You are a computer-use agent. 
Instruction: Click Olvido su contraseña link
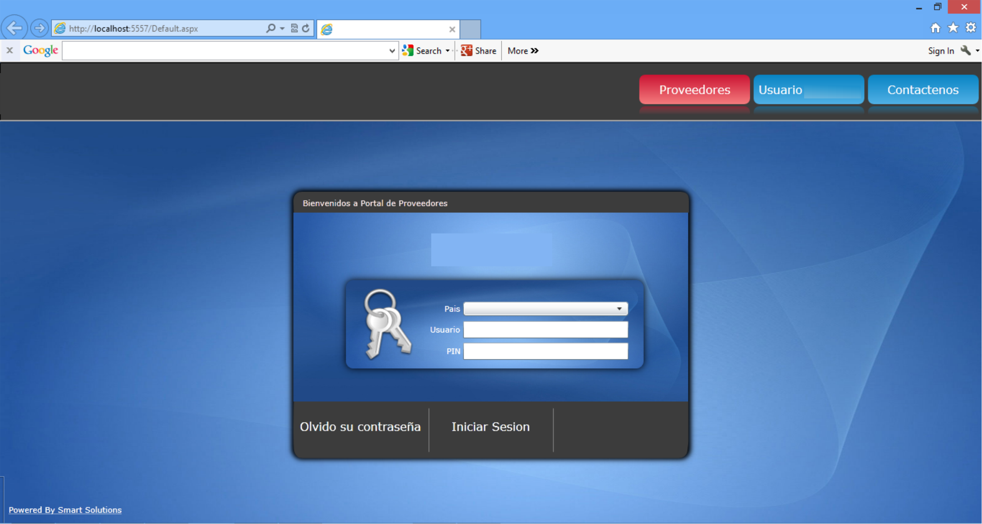click(x=360, y=427)
